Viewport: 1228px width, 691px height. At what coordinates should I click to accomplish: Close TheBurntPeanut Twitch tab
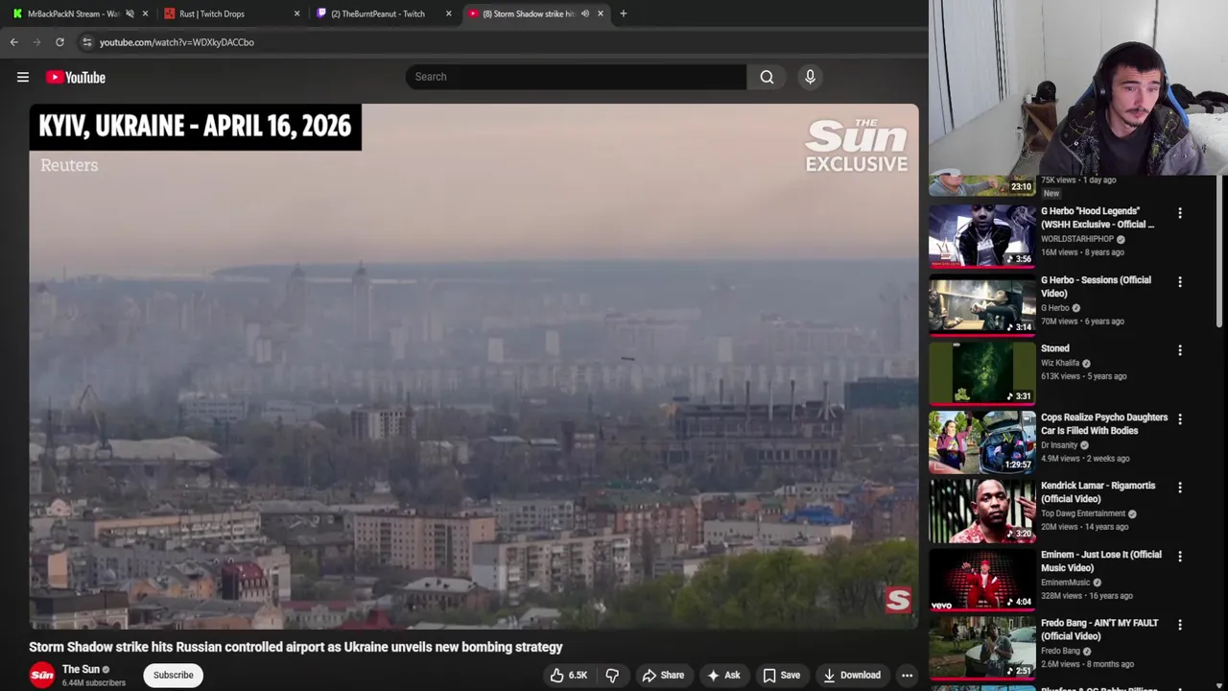pyautogui.click(x=448, y=13)
